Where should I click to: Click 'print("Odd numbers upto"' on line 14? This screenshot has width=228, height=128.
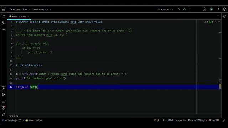click(x=34, y=78)
